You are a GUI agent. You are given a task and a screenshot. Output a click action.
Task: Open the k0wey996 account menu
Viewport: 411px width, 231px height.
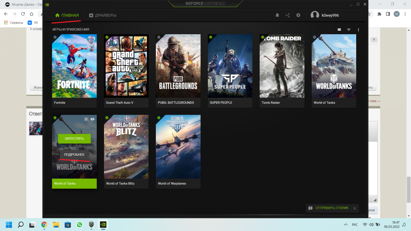point(325,15)
